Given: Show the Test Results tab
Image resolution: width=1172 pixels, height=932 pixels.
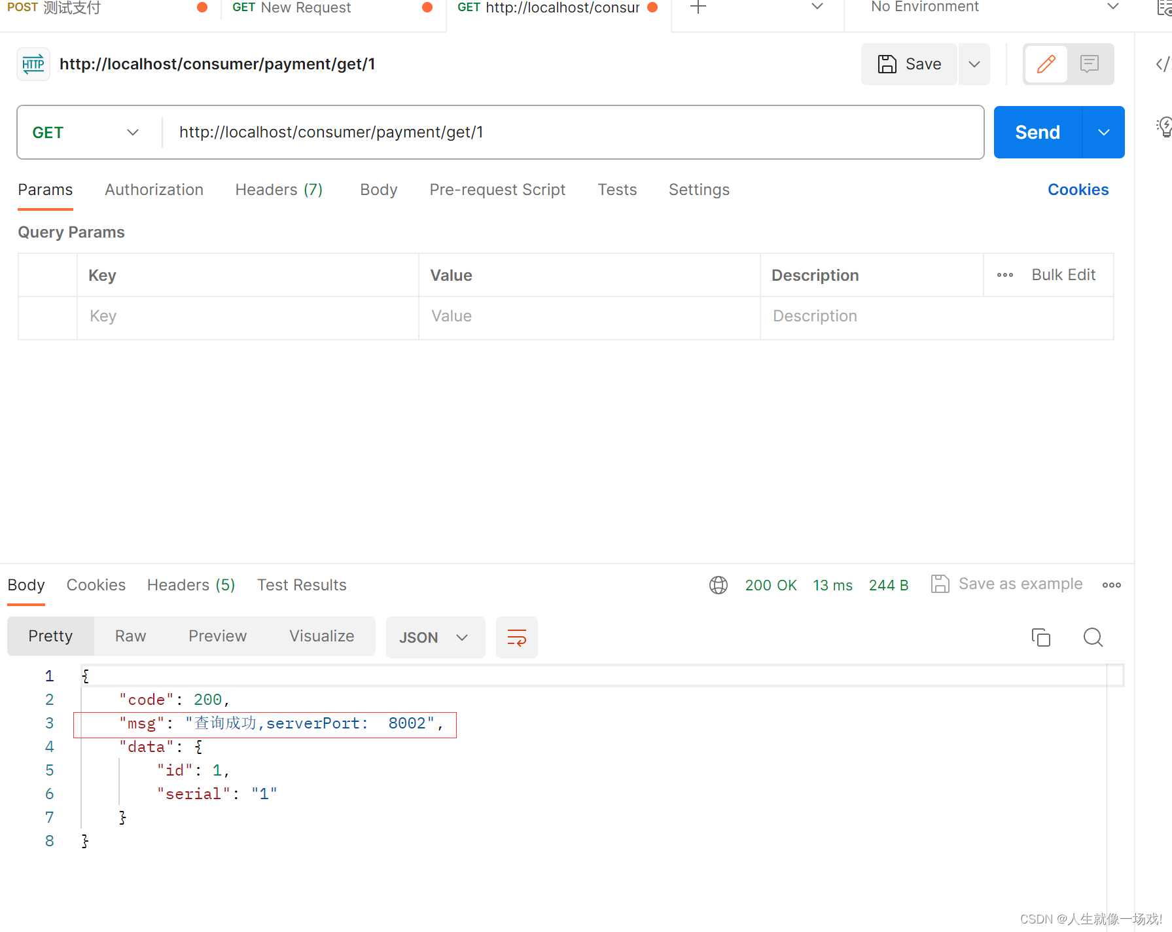Looking at the screenshot, I should click(x=302, y=585).
